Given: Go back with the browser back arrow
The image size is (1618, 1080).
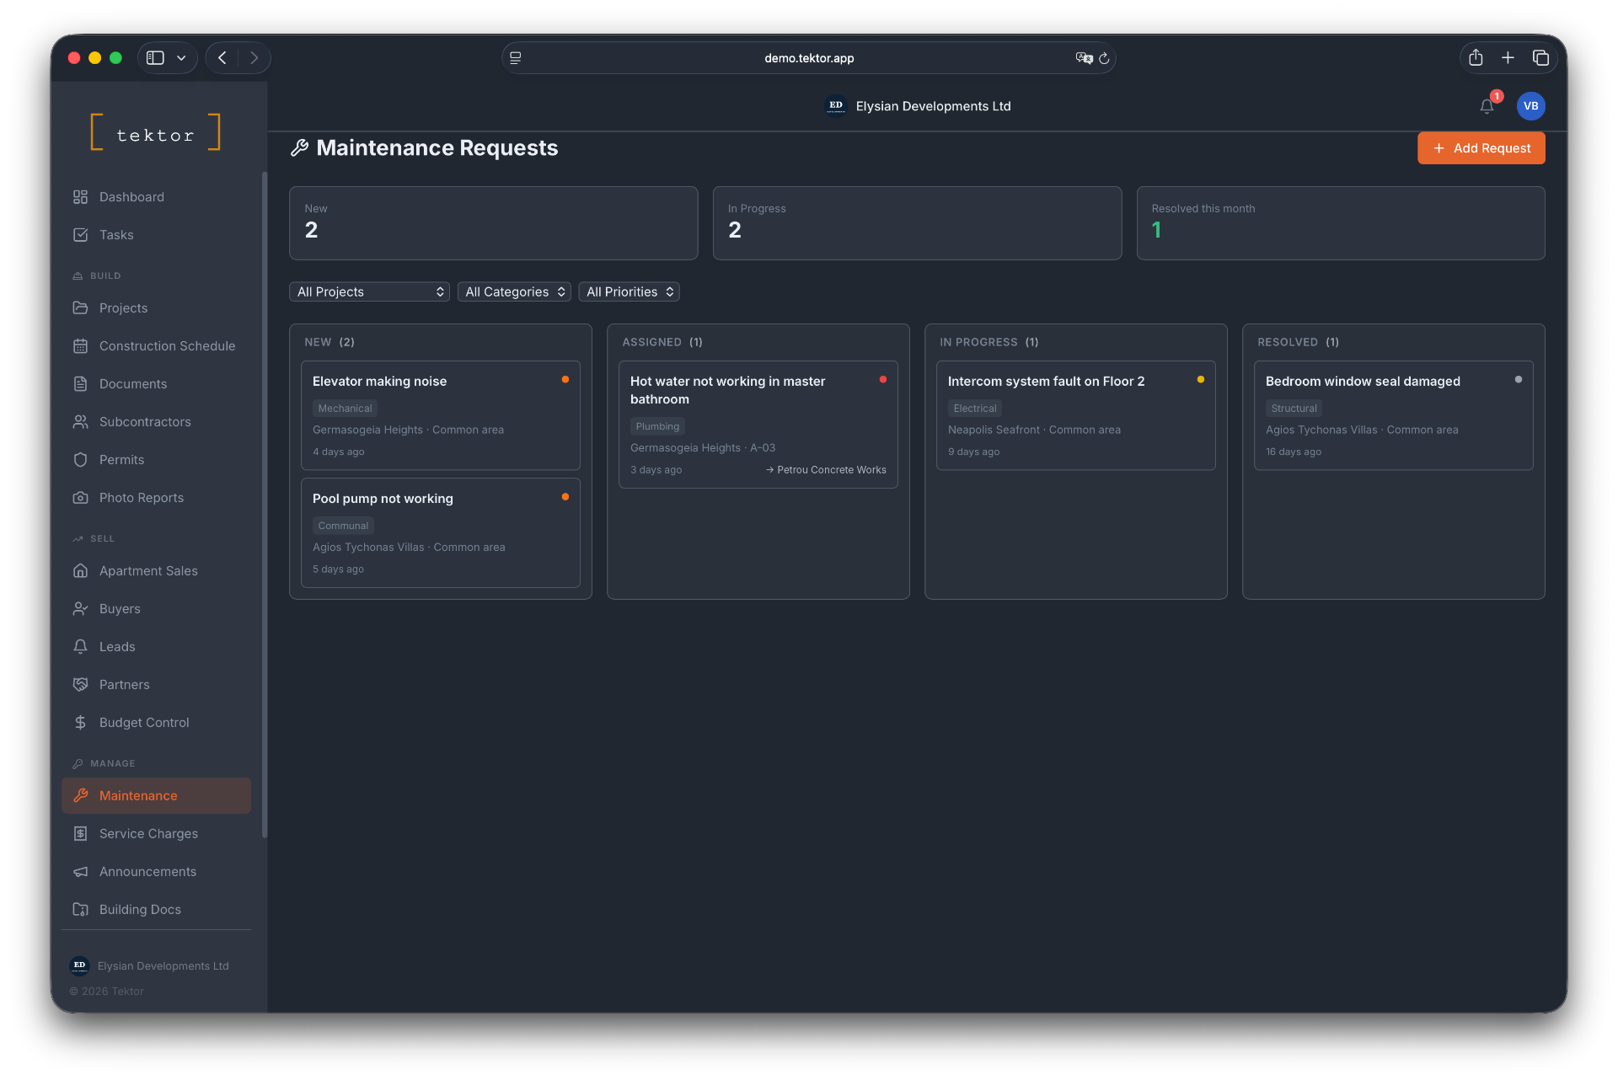Looking at the screenshot, I should tap(222, 57).
